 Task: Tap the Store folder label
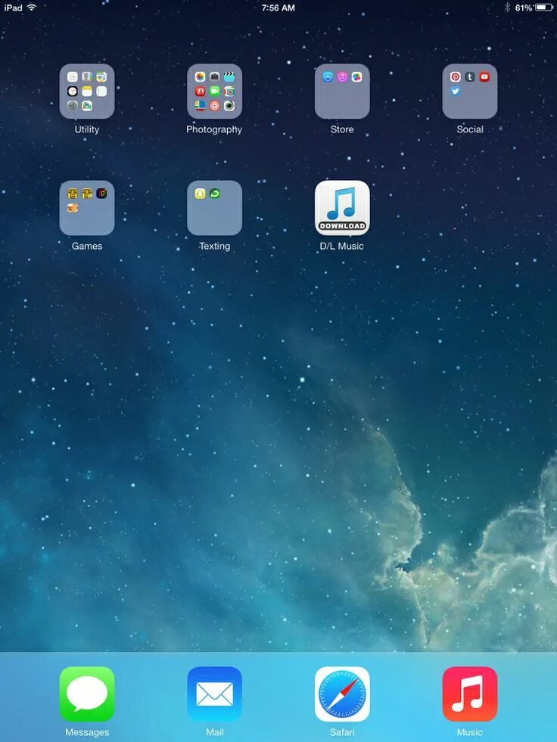(342, 129)
